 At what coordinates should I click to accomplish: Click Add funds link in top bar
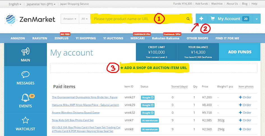(202, 4)
